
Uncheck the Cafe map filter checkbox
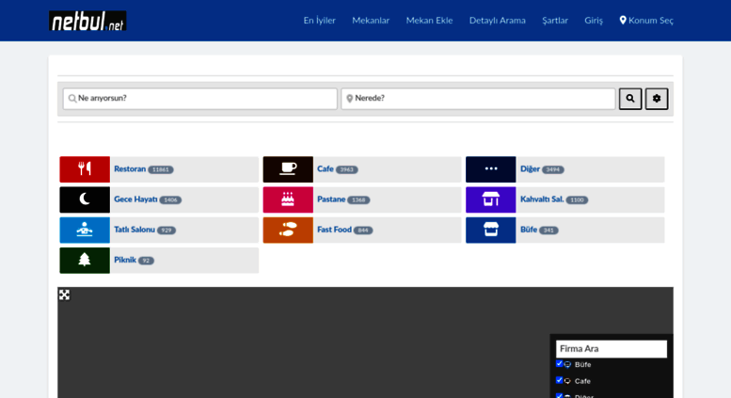coord(560,380)
